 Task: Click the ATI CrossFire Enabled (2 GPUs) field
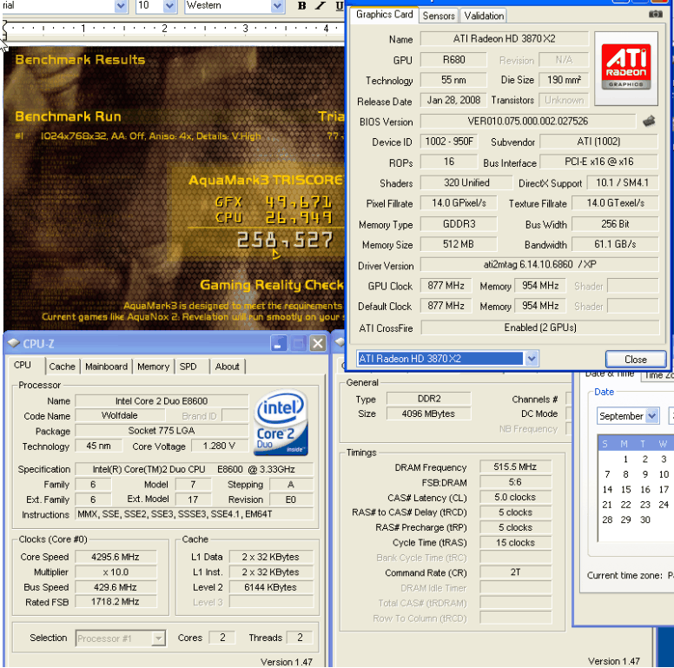tap(540, 327)
